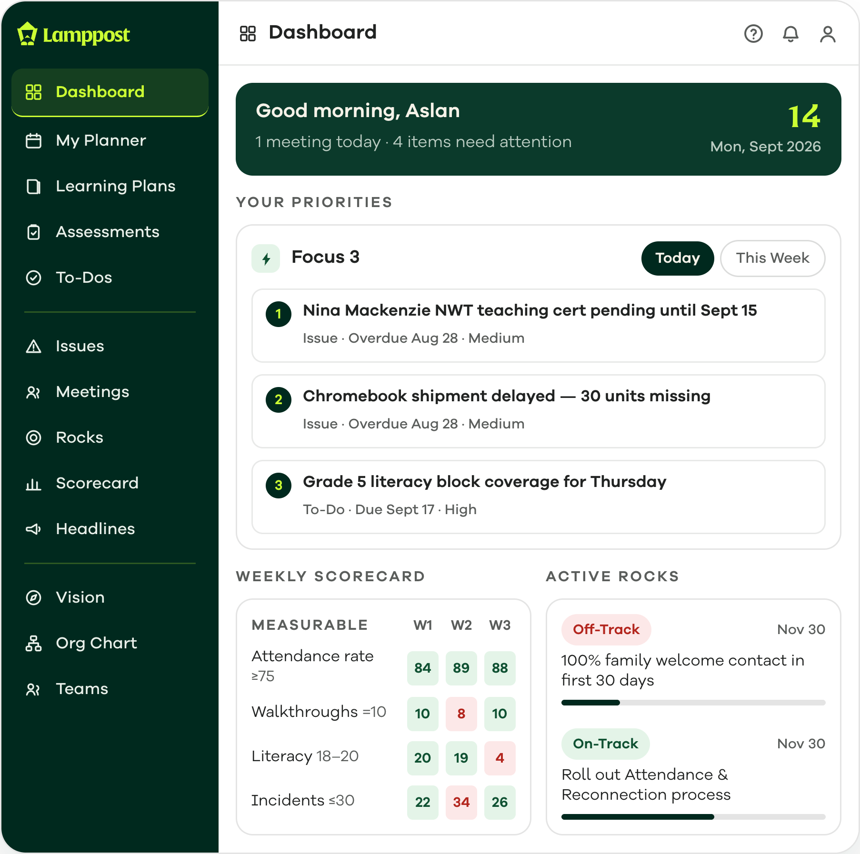Click the Meetings people icon
The image size is (860, 854).
click(33, 392)
